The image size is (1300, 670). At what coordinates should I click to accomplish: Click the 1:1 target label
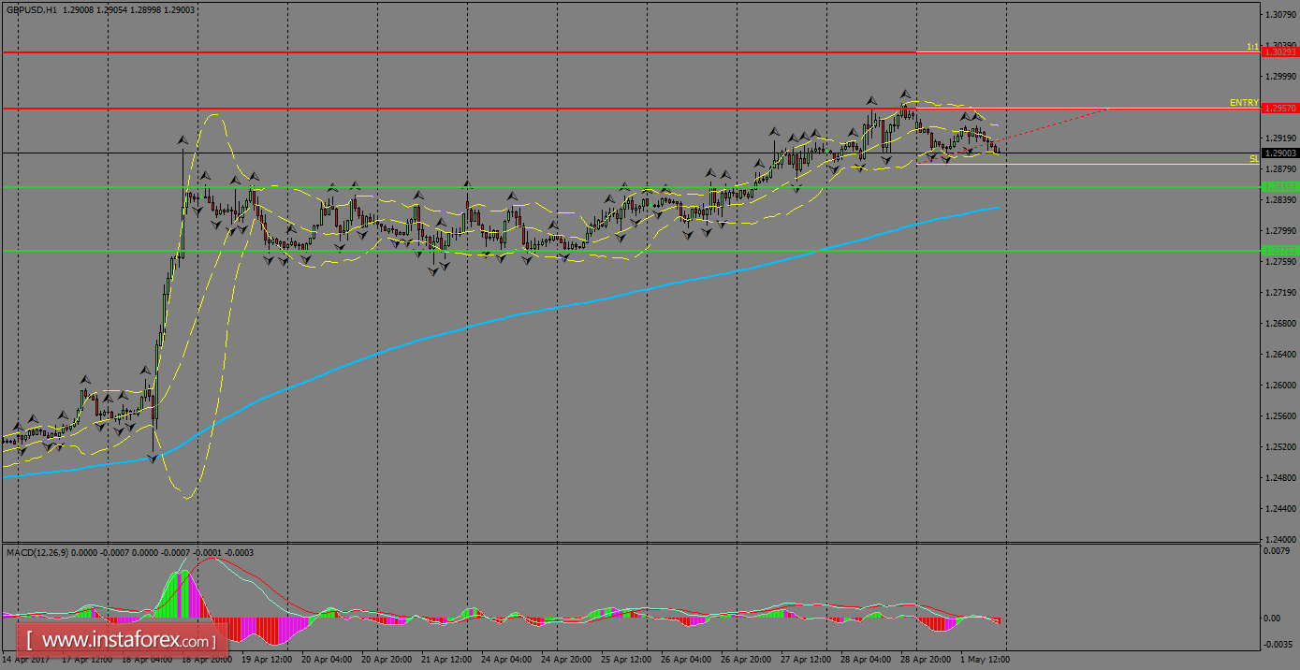[1252, 47]
